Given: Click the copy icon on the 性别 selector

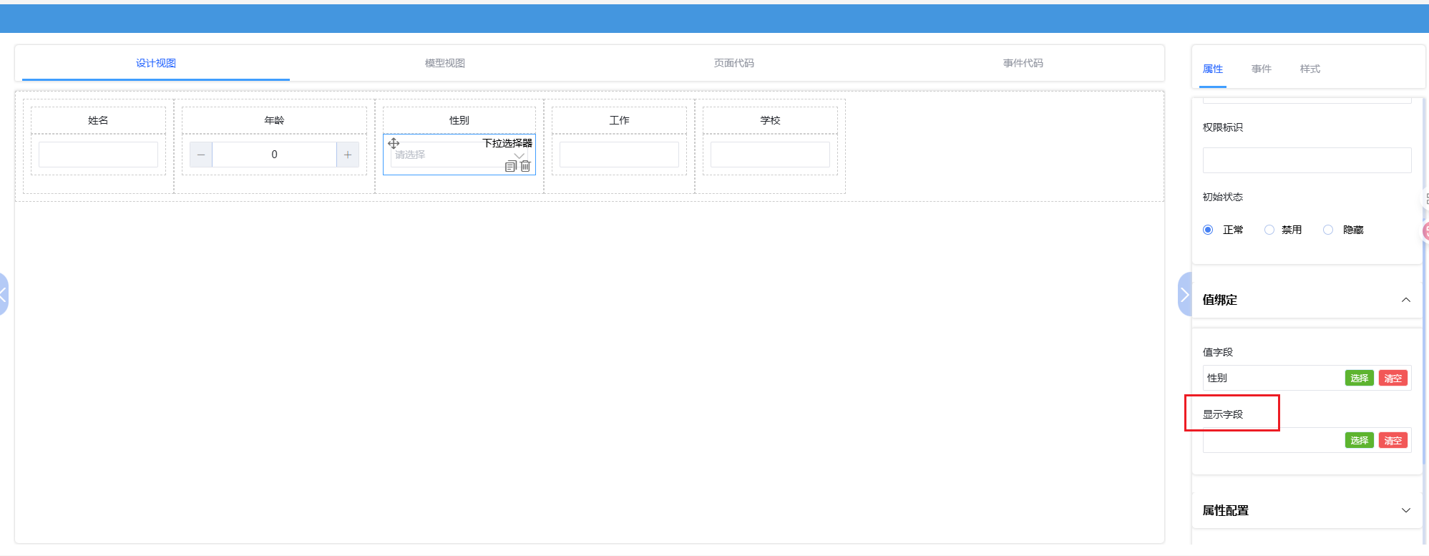Looking at the screenshot, I should (x=510, y=166).
